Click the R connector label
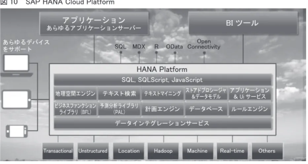The image size is (308, 164). point(156,47)
